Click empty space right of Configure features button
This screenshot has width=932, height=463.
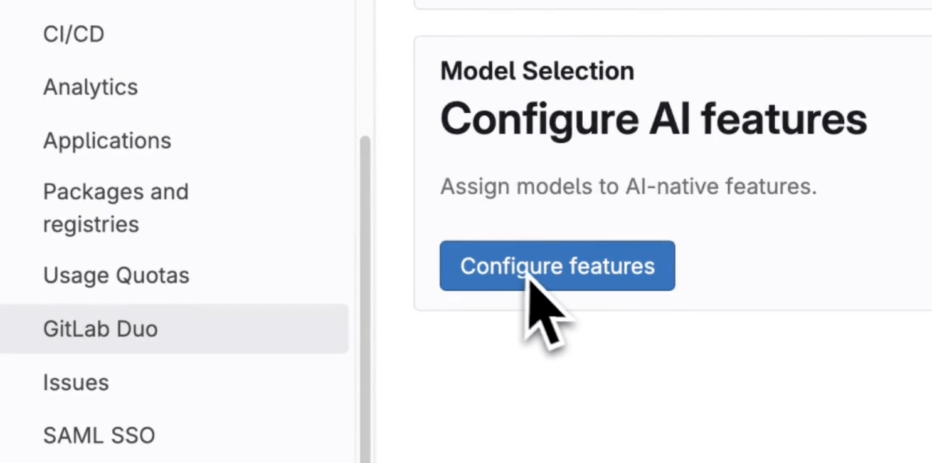pos(797,266)
